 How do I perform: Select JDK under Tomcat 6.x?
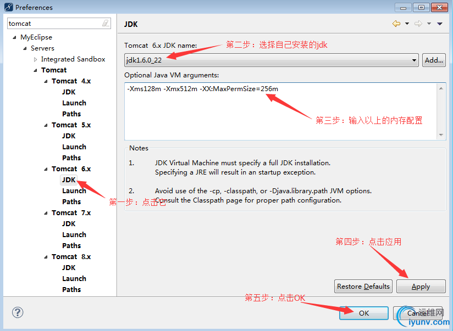coord(69,180)
